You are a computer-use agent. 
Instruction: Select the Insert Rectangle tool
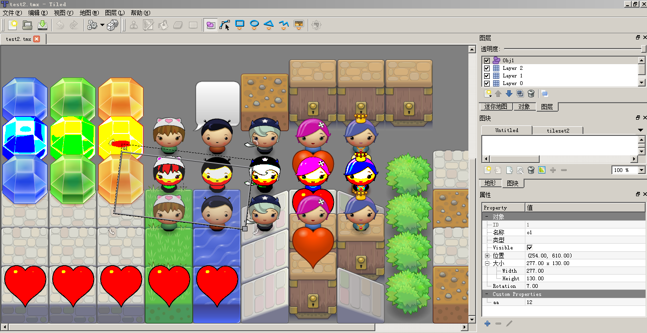pos(240,24)
